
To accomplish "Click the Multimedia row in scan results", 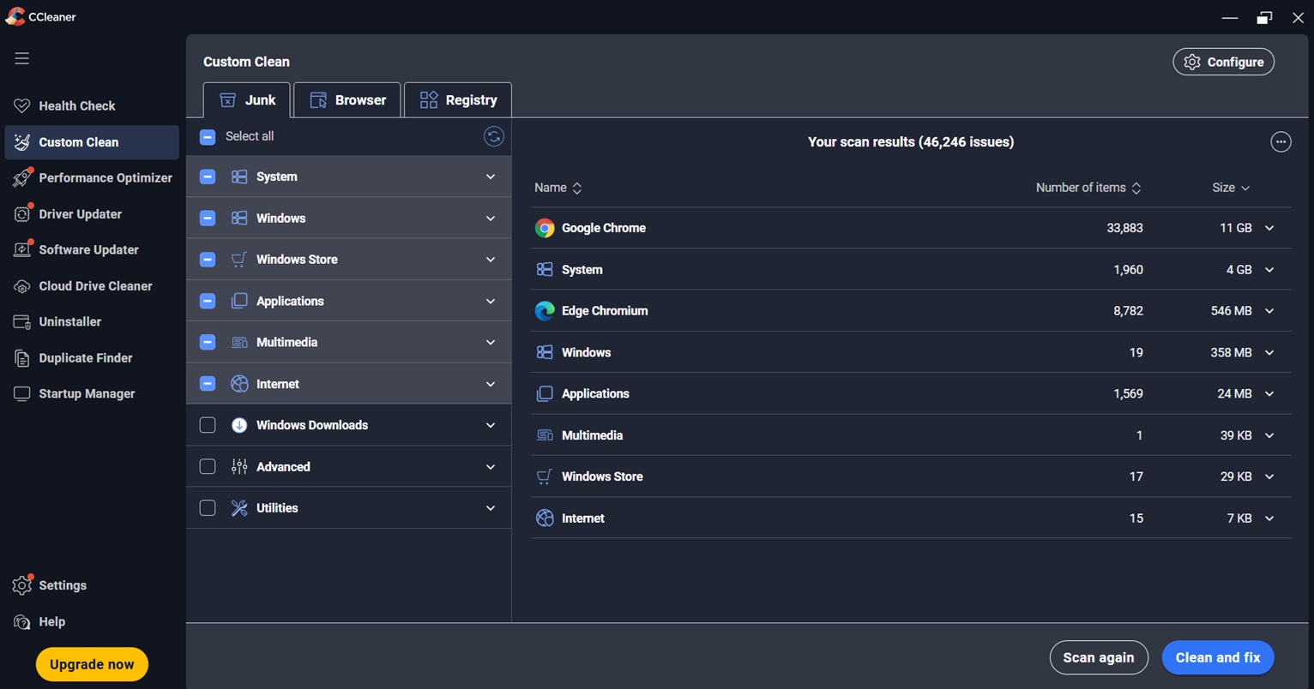I will coord(911,435).
